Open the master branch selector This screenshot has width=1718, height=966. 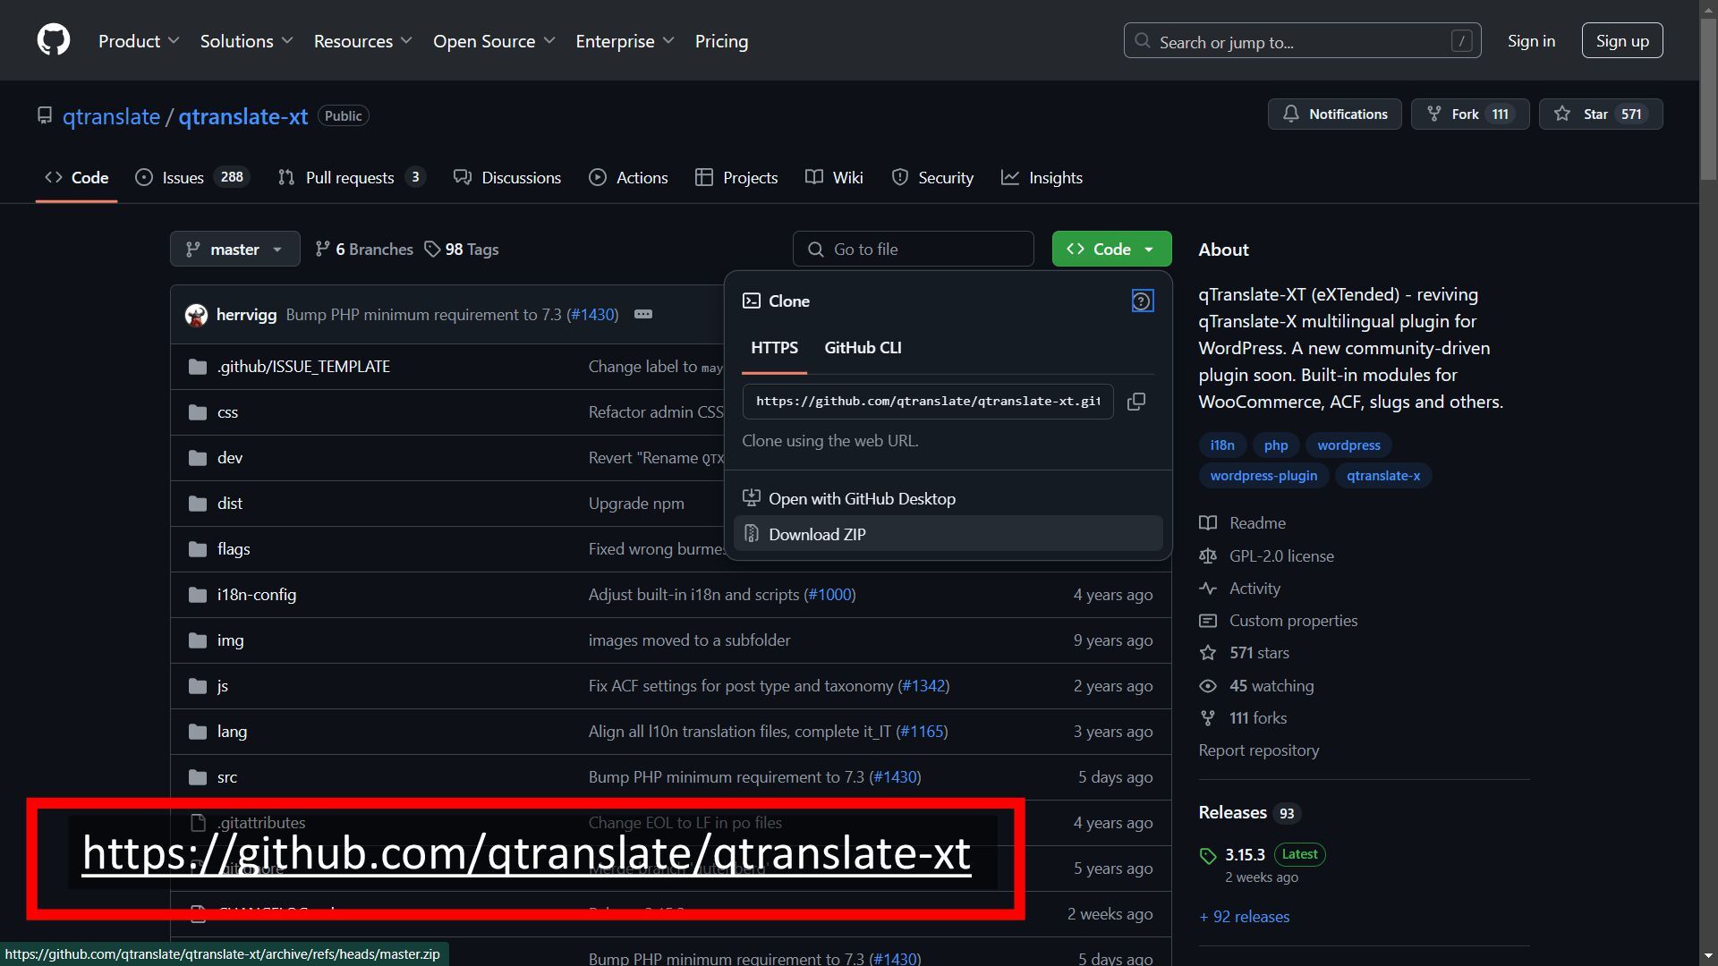pos(234,250)
